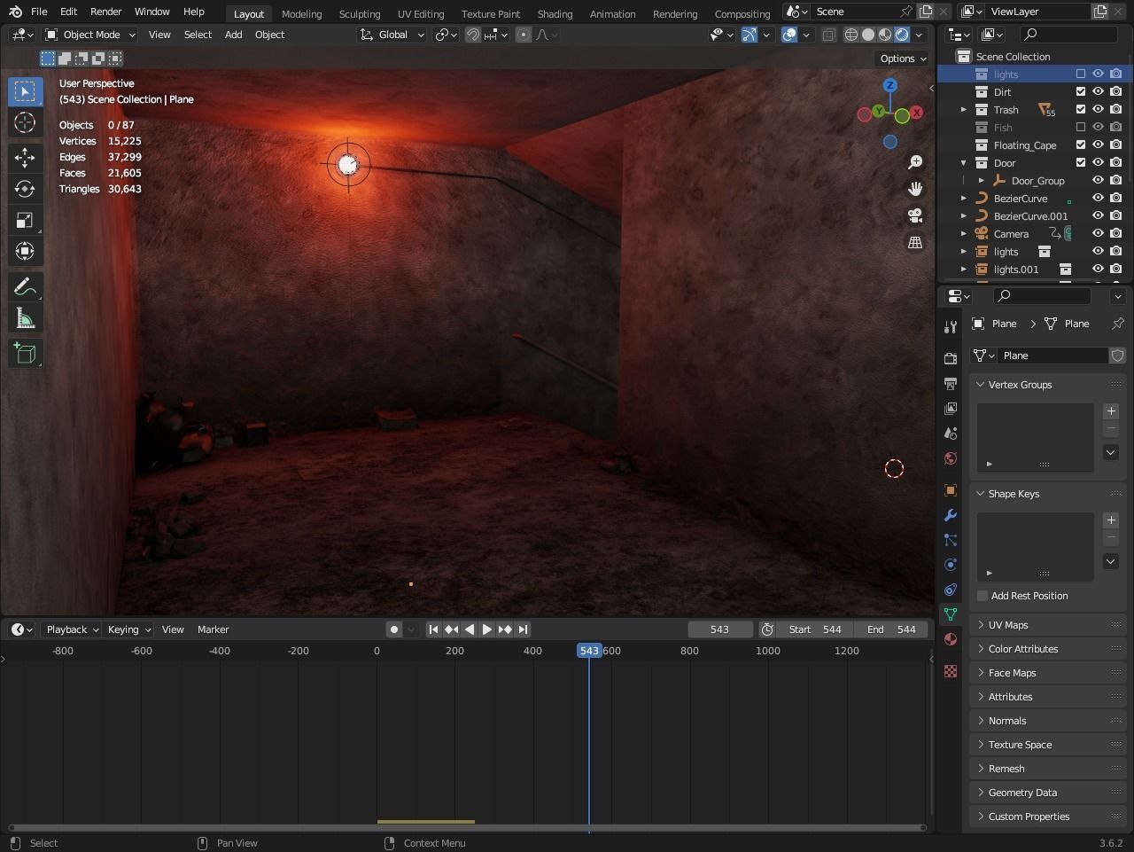Open the Material properties tab
The height and width of the screenshot is (852, 1134).
click(951, 639)
